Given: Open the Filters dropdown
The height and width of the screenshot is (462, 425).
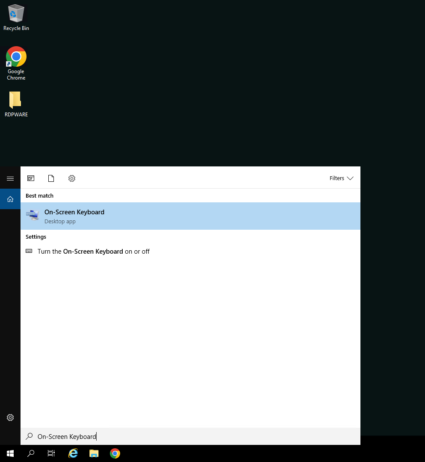Looking at the screenshot, I should [341, 178].
